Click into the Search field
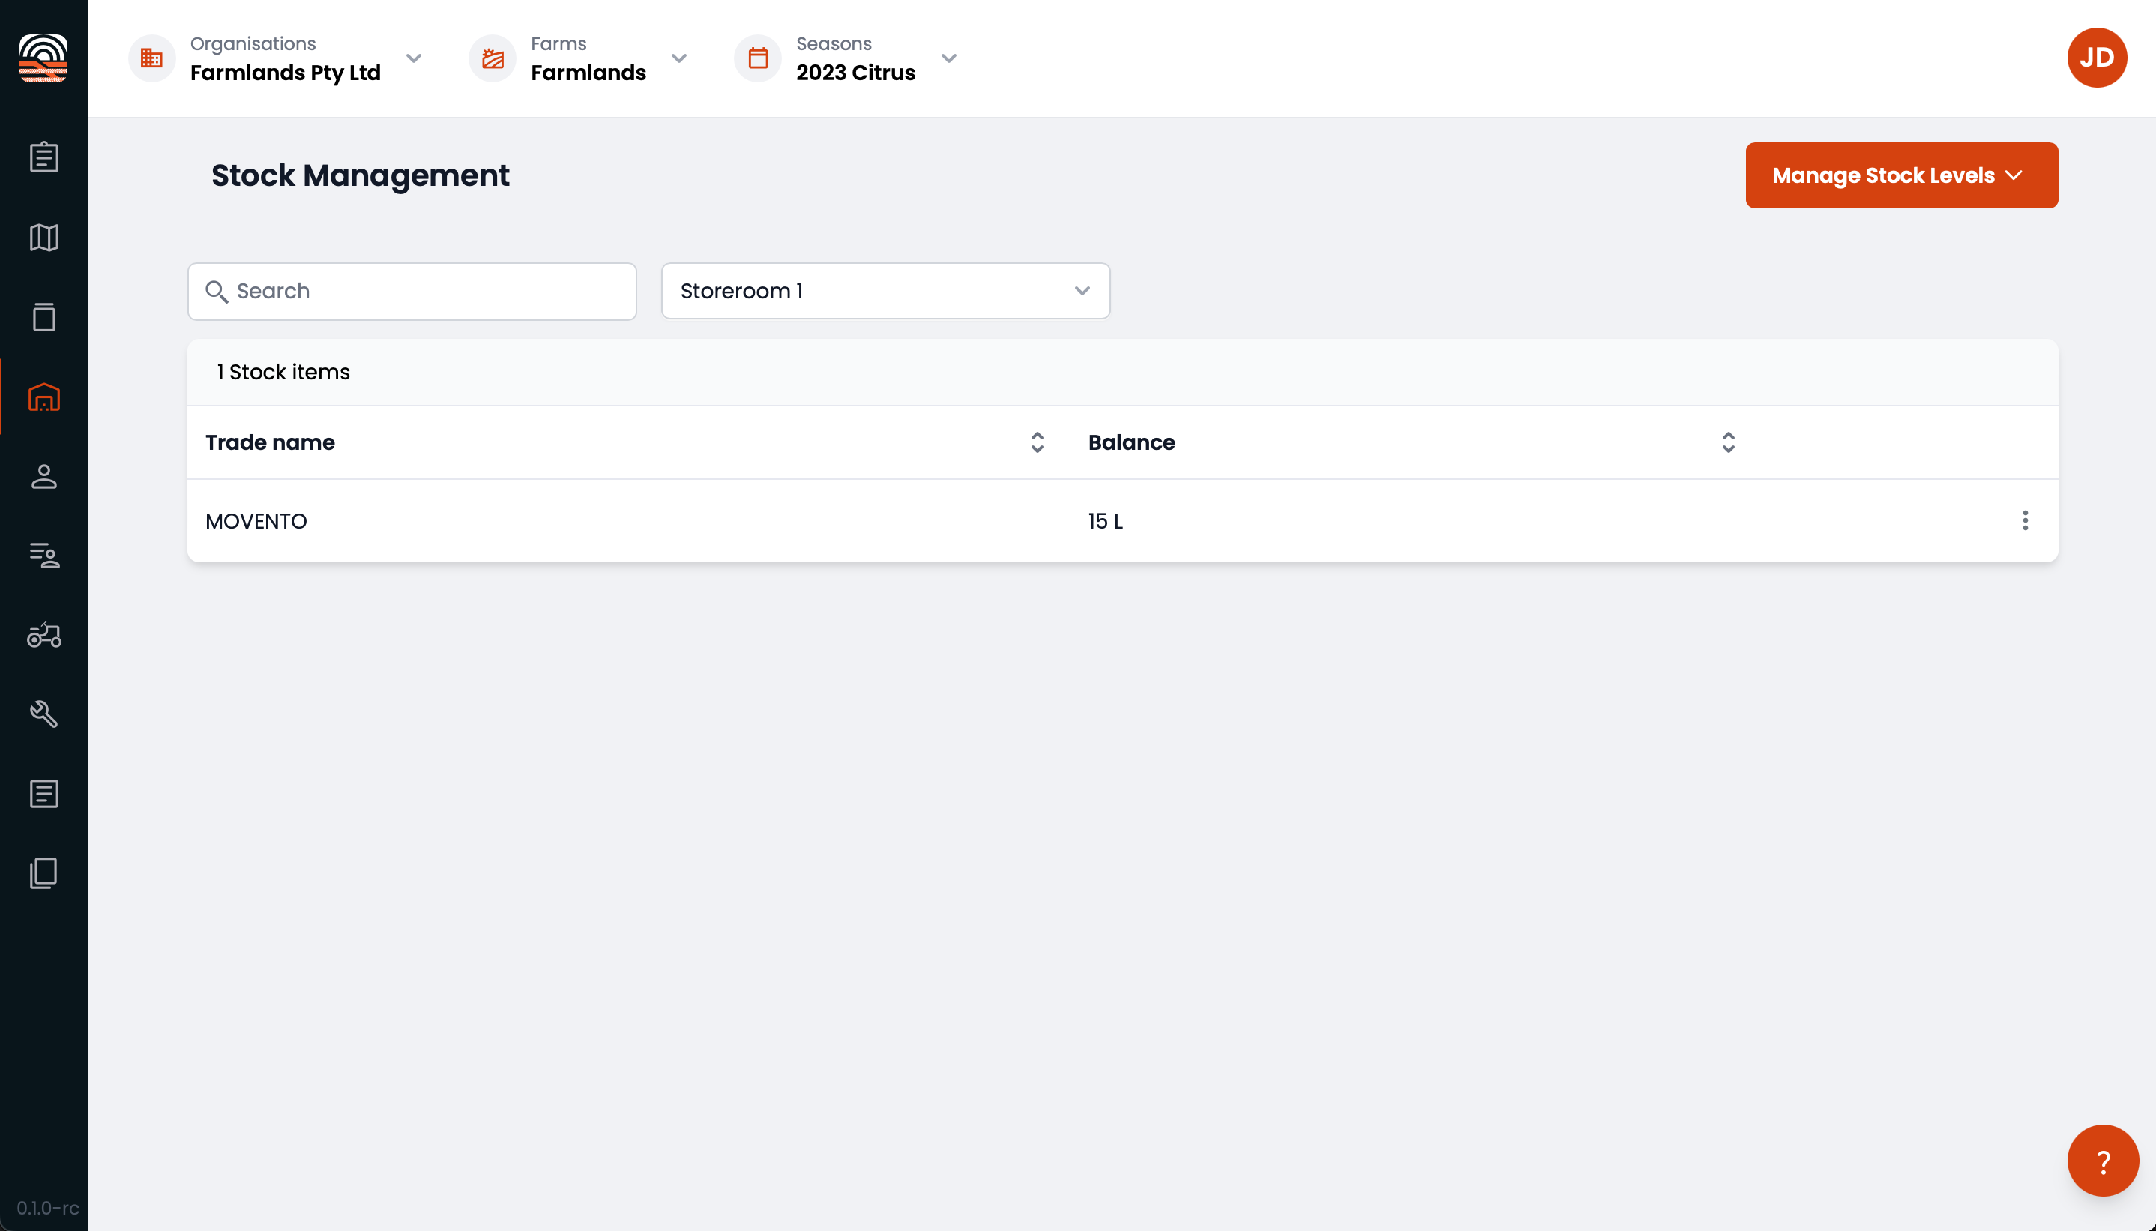Screen dimensions: 2156x1231 (412, 292)
